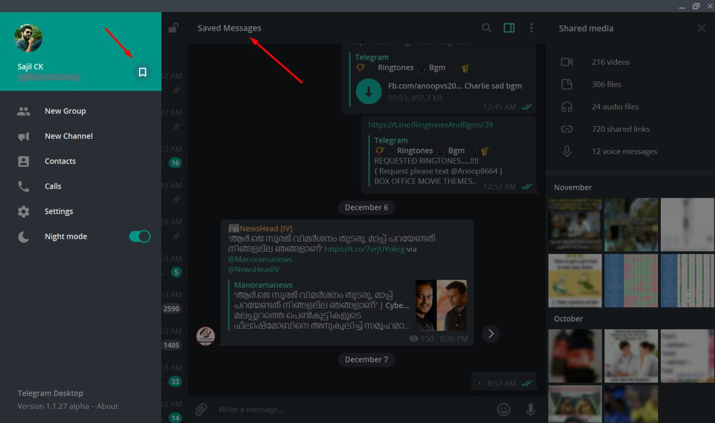Click the shared links chain icon
The height and width of the screenshot is (423, 715).
(567, 129)
